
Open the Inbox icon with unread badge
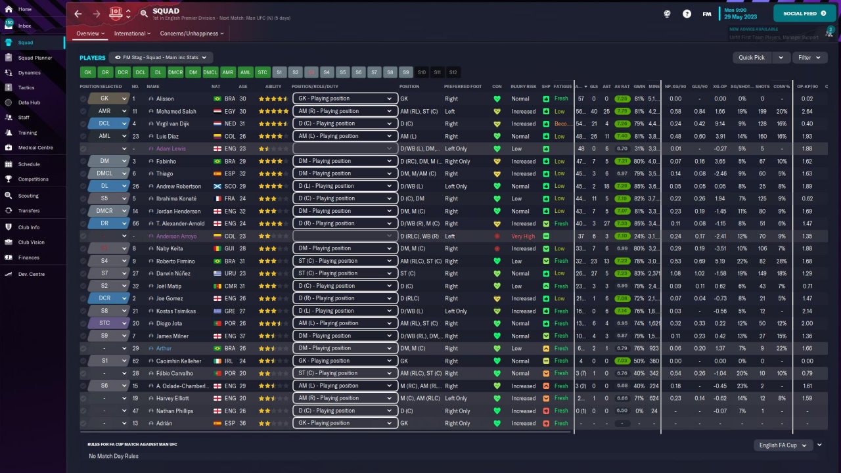click(9, 26)
